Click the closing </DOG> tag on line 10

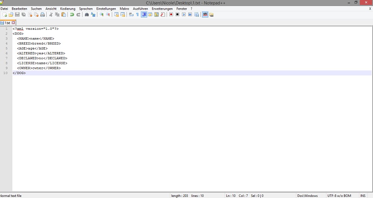[19, 73]
